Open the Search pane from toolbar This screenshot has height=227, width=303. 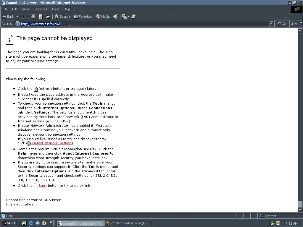(62, 17)
